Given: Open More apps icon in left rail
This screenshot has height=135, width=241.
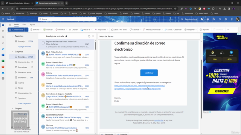Looking at the screenshot, I should tap(3, 78).
